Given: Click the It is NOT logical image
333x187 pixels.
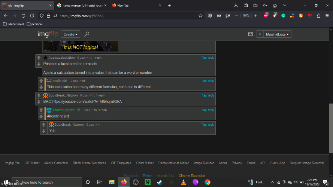Looking at the screenshot, I should (x=81, y=46).
